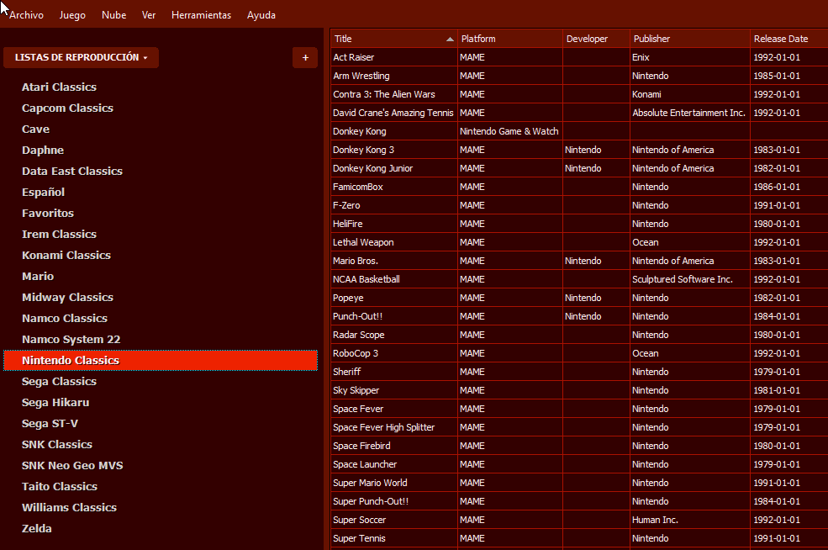Select the NCAA Basketball game row
Image resolution: width=828 pixels, height=550 pixels.
pyautogui.click(x=579, y=279)
